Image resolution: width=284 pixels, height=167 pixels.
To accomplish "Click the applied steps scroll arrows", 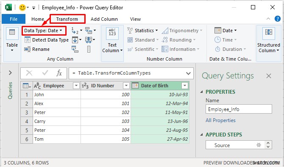I will [268, 145].
